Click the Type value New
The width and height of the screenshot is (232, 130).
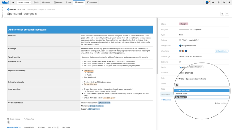click(181, 35)
